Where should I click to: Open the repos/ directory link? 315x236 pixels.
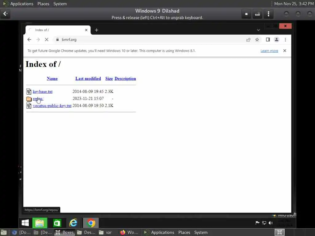coord(38,99)
